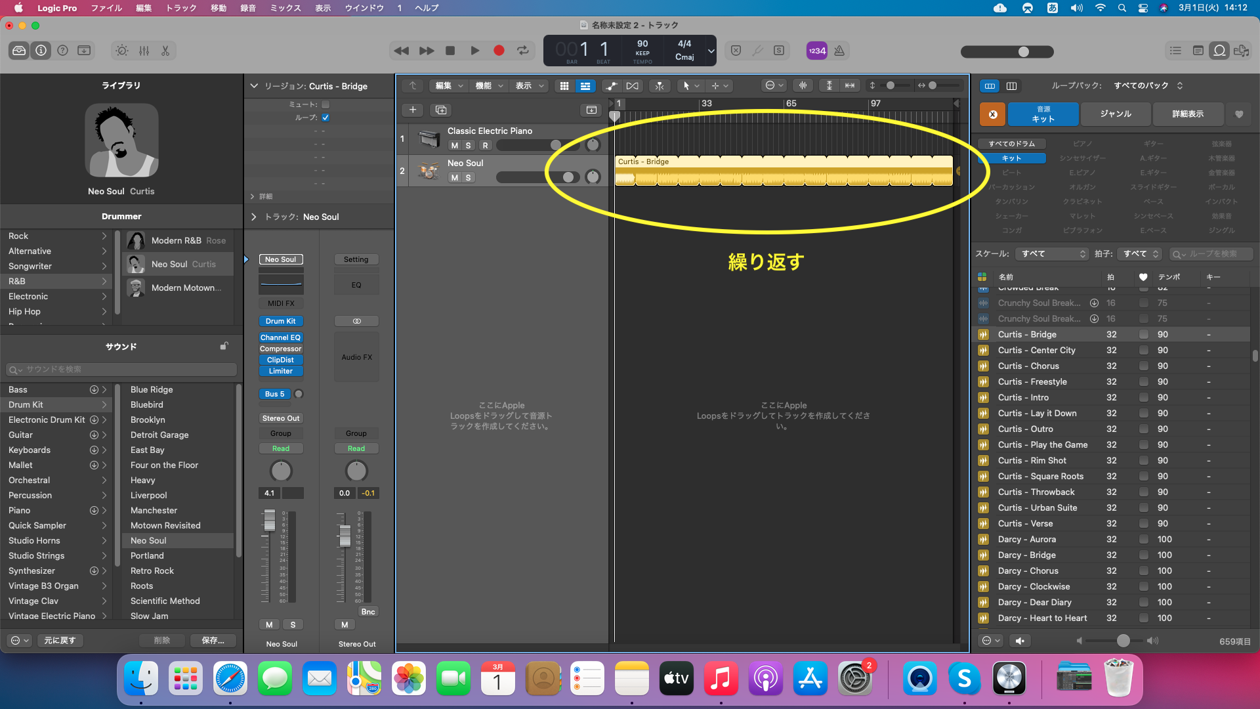Open the Library panel icon
1260x709 pixels.
click(x=19, y=51)
